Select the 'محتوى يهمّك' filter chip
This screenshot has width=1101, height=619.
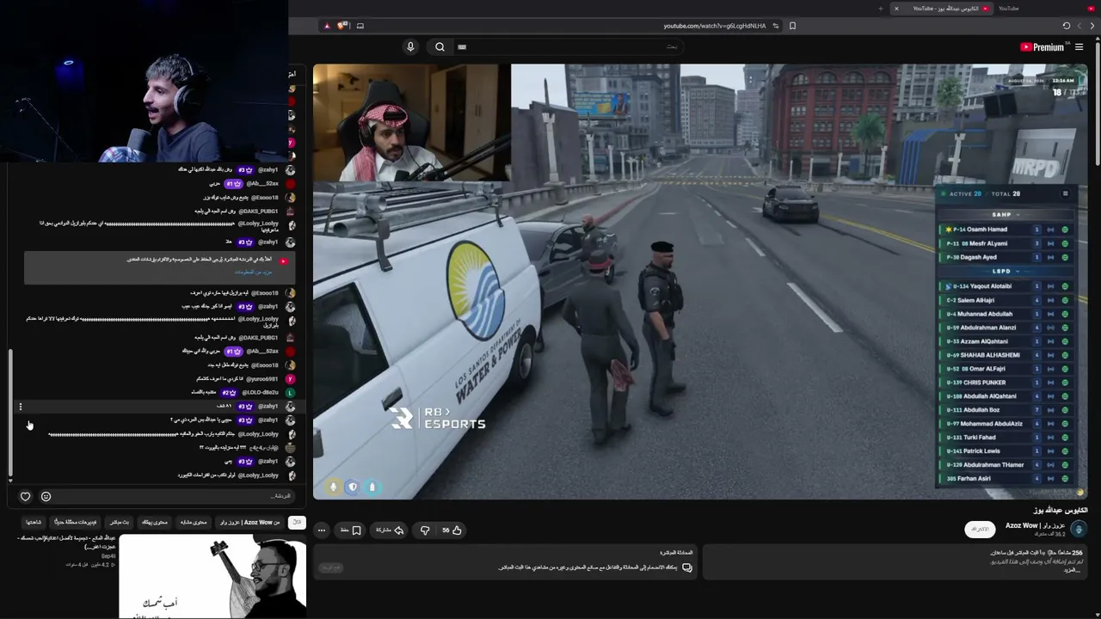tap(154, 522)
